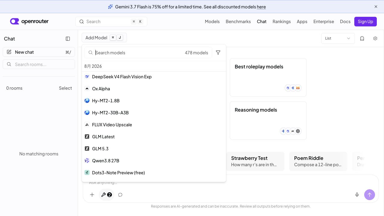Select the Chat nav item

262,22
